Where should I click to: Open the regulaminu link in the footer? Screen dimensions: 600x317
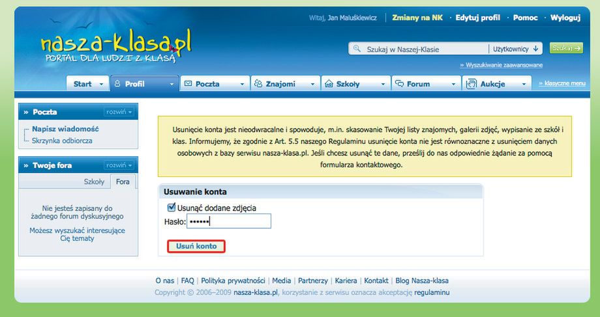tap(432, 292)
